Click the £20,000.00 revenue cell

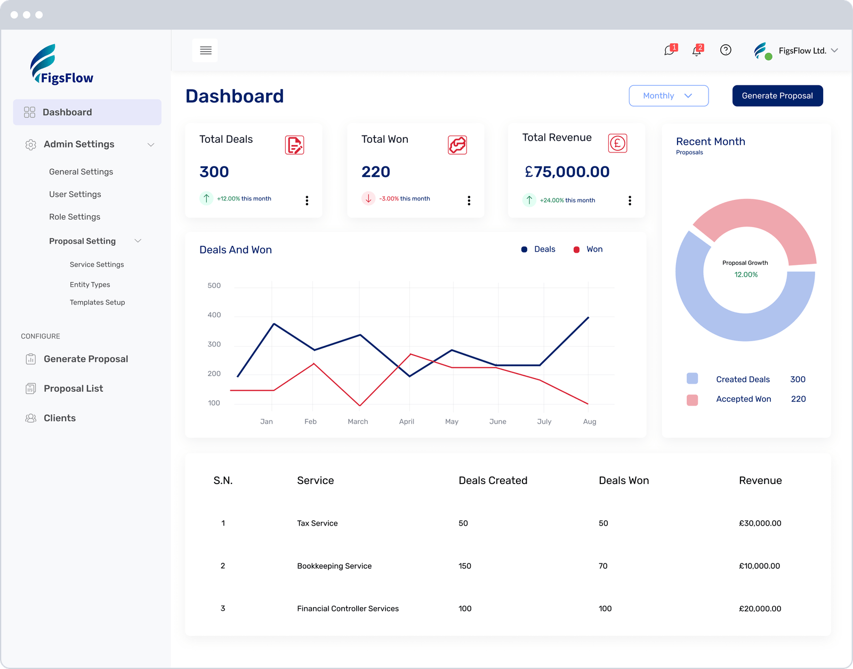[760, 609]
